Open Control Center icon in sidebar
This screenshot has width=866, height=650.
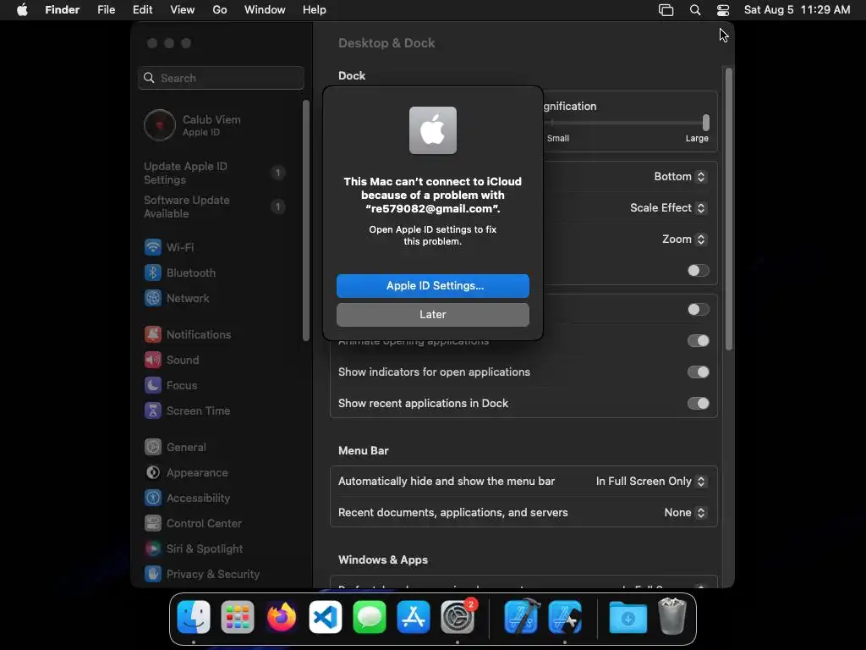pos(153,523)
